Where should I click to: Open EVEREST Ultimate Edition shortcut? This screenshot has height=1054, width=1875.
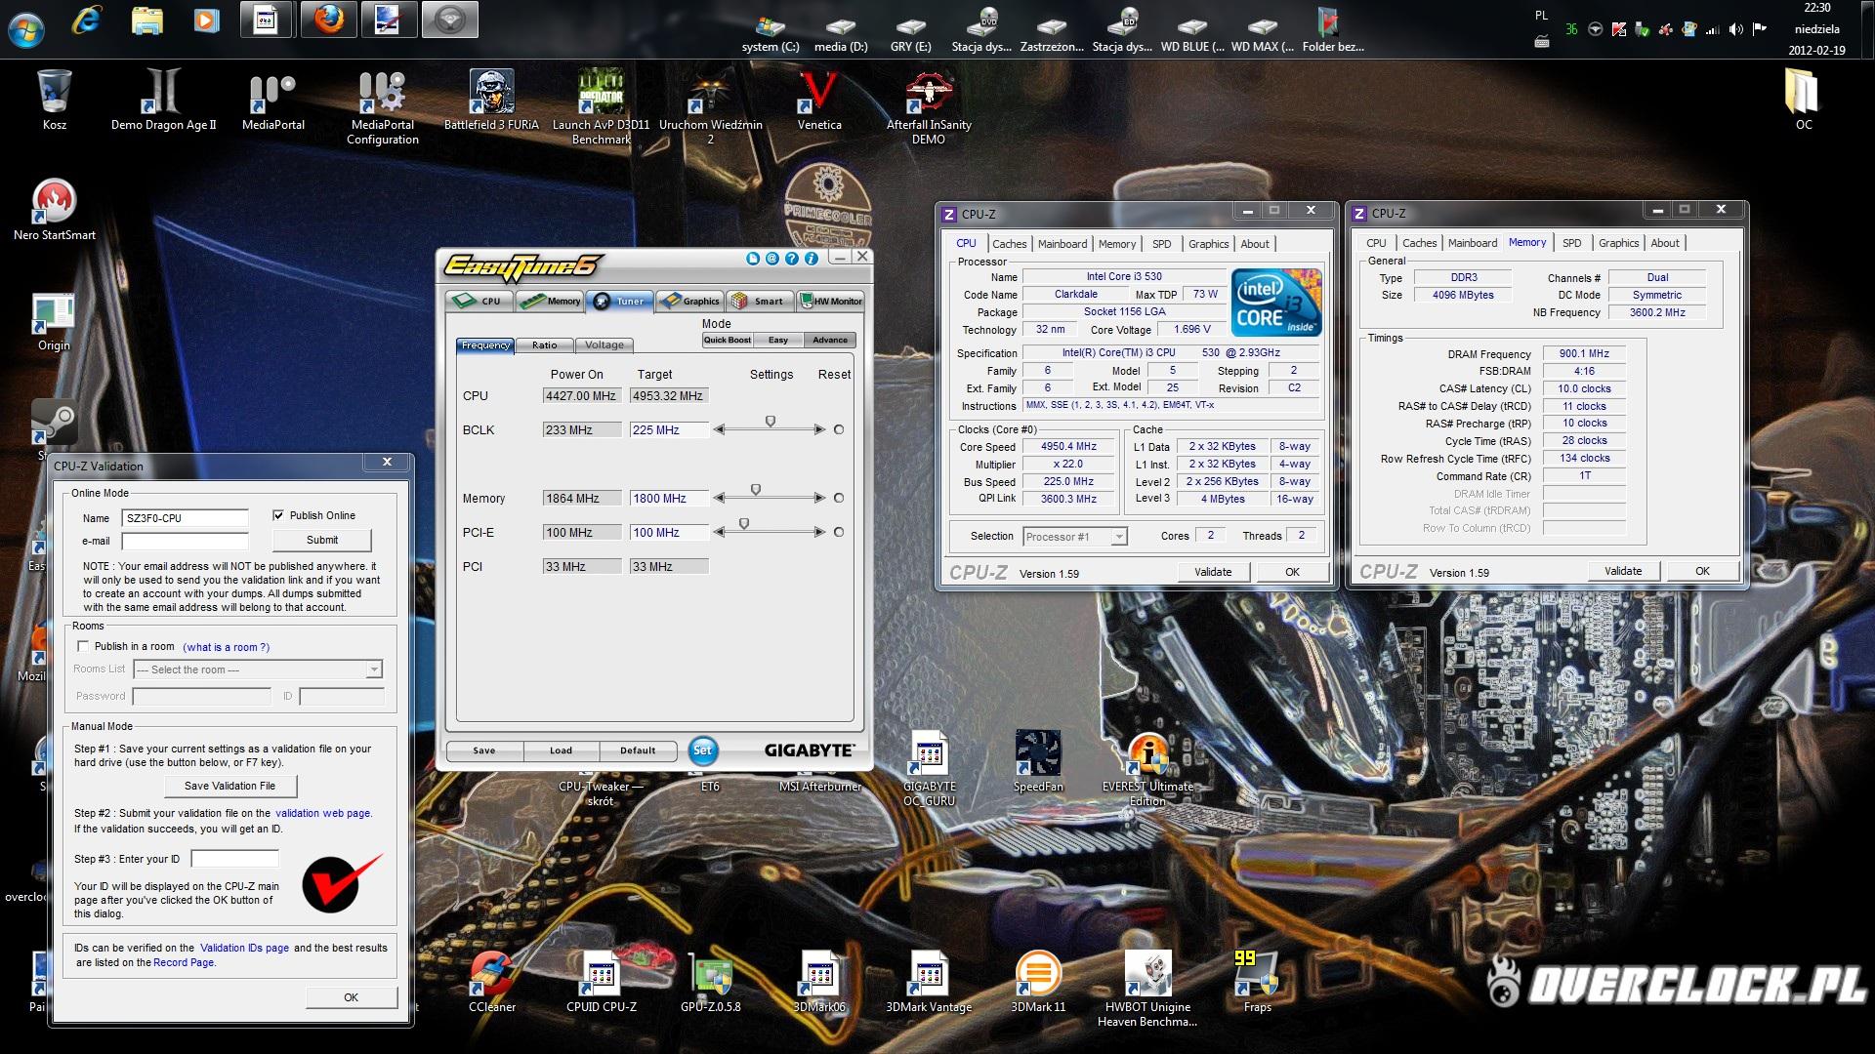click(1147, 769)
